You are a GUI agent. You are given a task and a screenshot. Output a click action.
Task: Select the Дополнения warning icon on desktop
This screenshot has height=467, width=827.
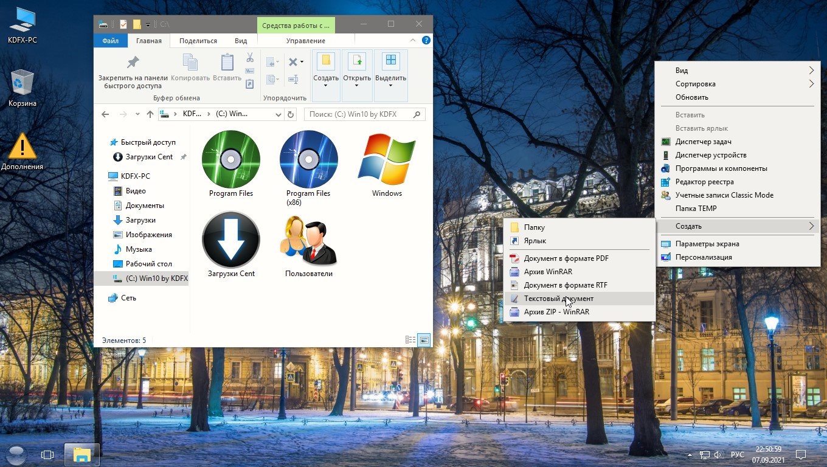[x=22, y=151]
